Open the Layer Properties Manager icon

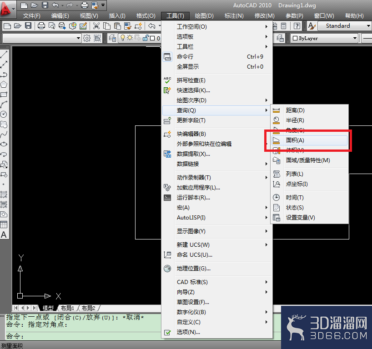tap(112, 38)
